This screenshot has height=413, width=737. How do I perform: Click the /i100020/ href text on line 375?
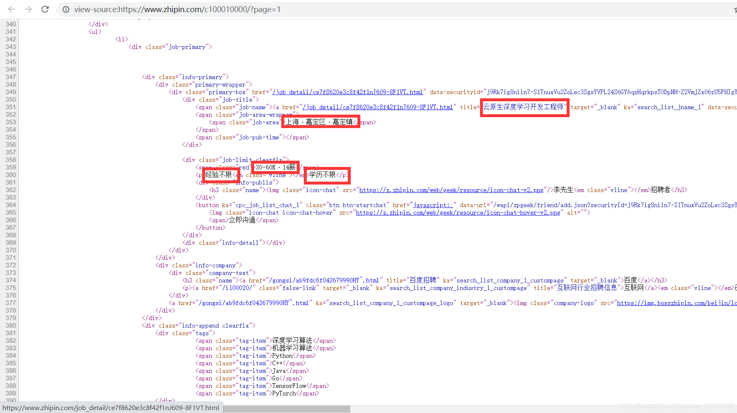click(237, 288)
